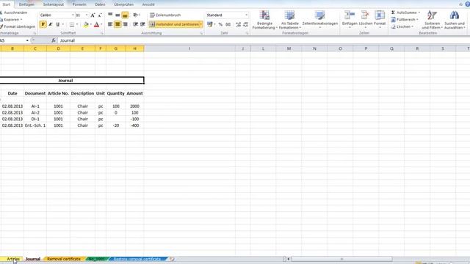Image resolution: width=470 pixels, height=264 pixels.
Task: Add a decimal place icon
Action: click(238, 24)
